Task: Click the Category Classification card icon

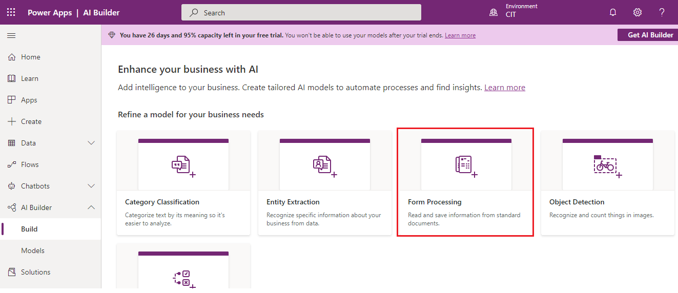Action: coord(183,166)
